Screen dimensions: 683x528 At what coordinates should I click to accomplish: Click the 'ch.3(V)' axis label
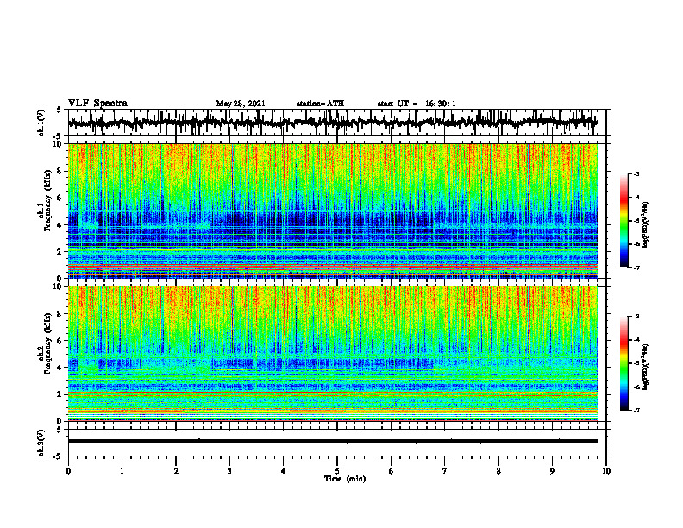pyautogui.click(x=41, y=443)
